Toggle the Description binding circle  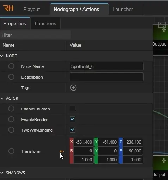(x=11, y=77)
